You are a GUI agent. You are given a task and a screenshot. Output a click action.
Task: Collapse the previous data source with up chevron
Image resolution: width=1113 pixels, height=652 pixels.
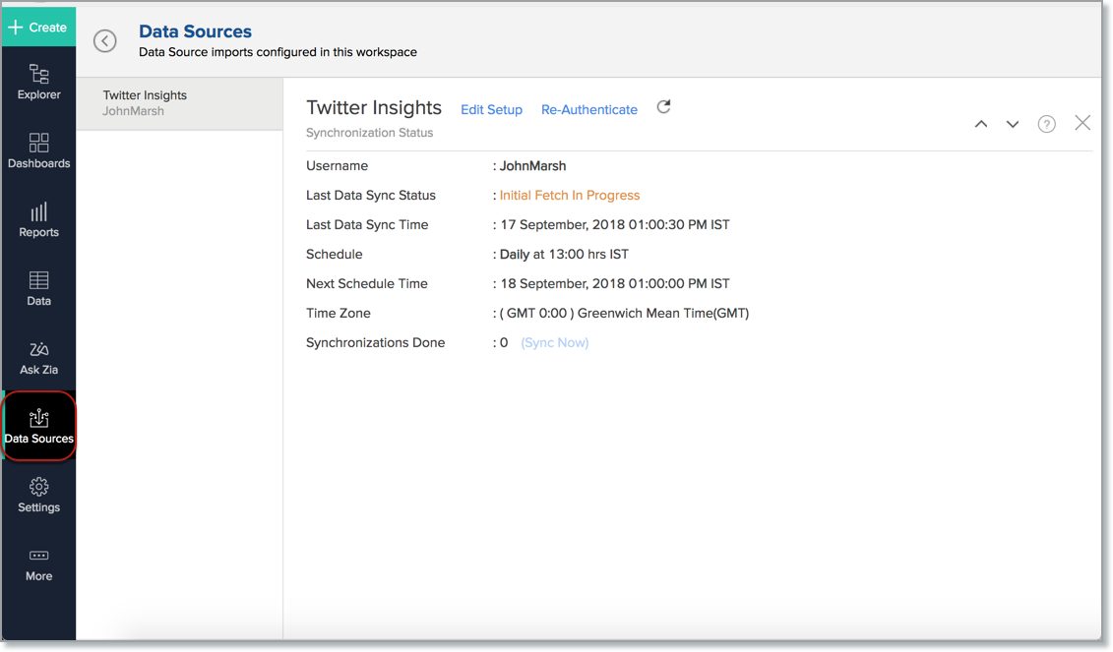coord(980,124)
